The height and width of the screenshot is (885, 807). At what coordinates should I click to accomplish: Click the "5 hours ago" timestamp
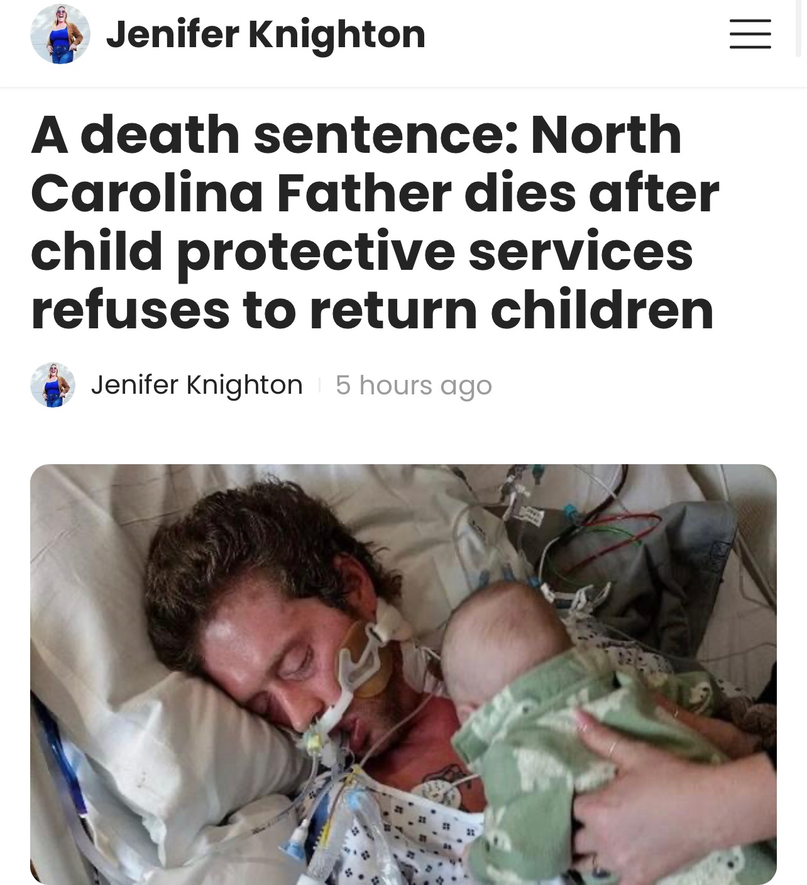pyautogui.click(x=414, y=385)
